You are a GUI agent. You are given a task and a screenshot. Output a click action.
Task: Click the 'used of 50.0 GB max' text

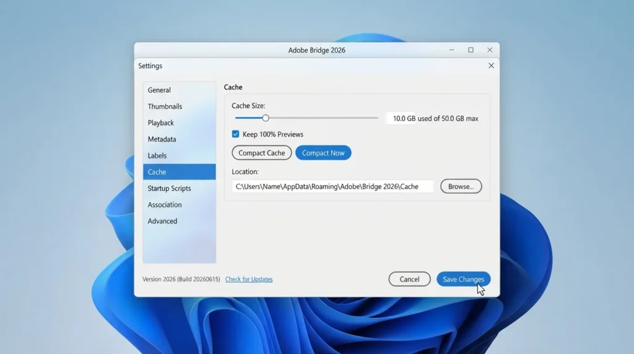click(448, 118)
